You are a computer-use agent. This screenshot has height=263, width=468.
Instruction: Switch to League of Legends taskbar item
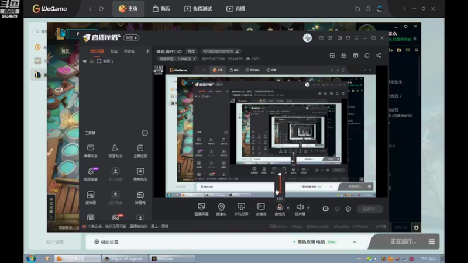pyautogui.click(x=124, y=259)
